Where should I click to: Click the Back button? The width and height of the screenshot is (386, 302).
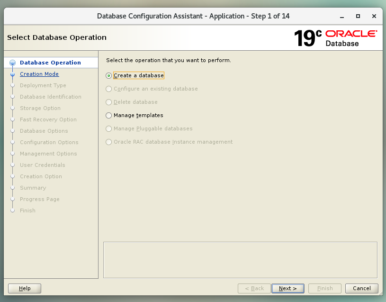[254, 288]
